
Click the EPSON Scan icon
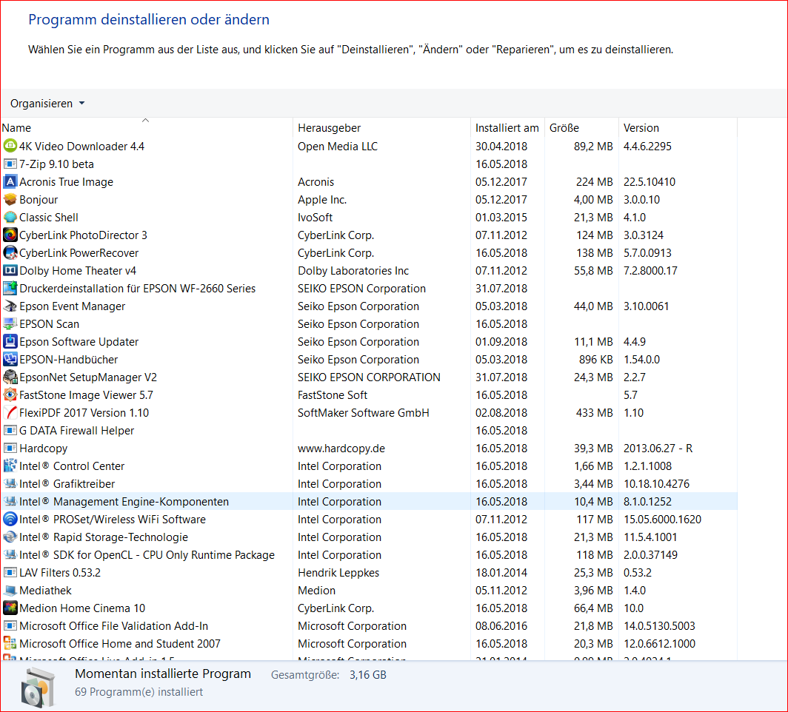pyautogui.click(x=10, y=324)
